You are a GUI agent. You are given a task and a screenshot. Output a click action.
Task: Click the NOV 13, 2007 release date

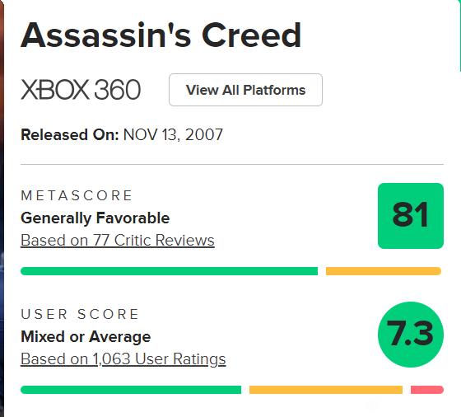pyautogui.click(x=173, y=135)
